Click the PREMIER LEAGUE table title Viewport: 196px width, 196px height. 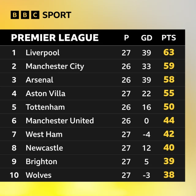(55, 38)
